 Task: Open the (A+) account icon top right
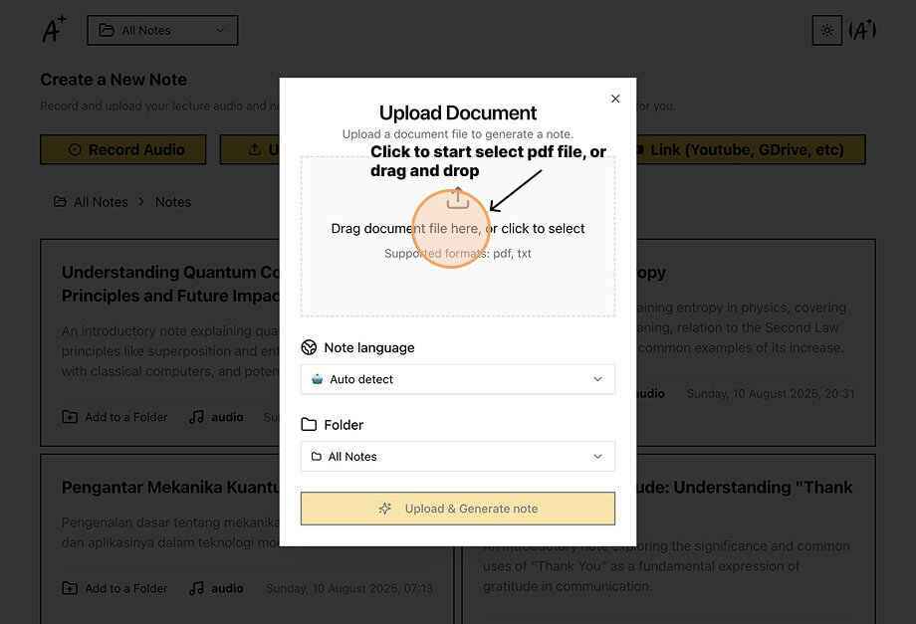(x=862, y=30)
